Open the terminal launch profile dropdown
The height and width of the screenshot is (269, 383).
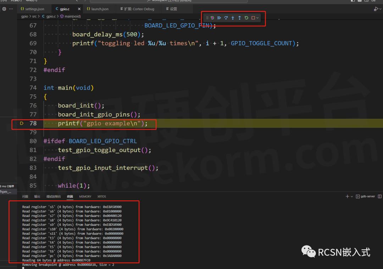(352, 196)
